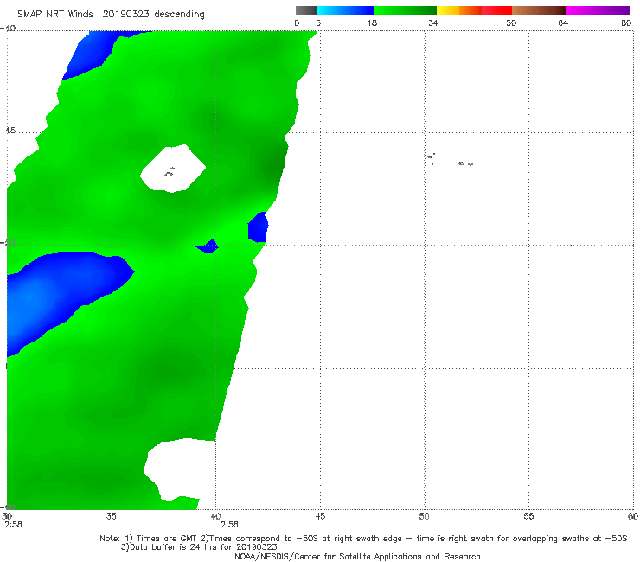640x562 pixels.
Task: Click the cyan-to-blue segment of the color bar
Action: click(x=345, y=10)
